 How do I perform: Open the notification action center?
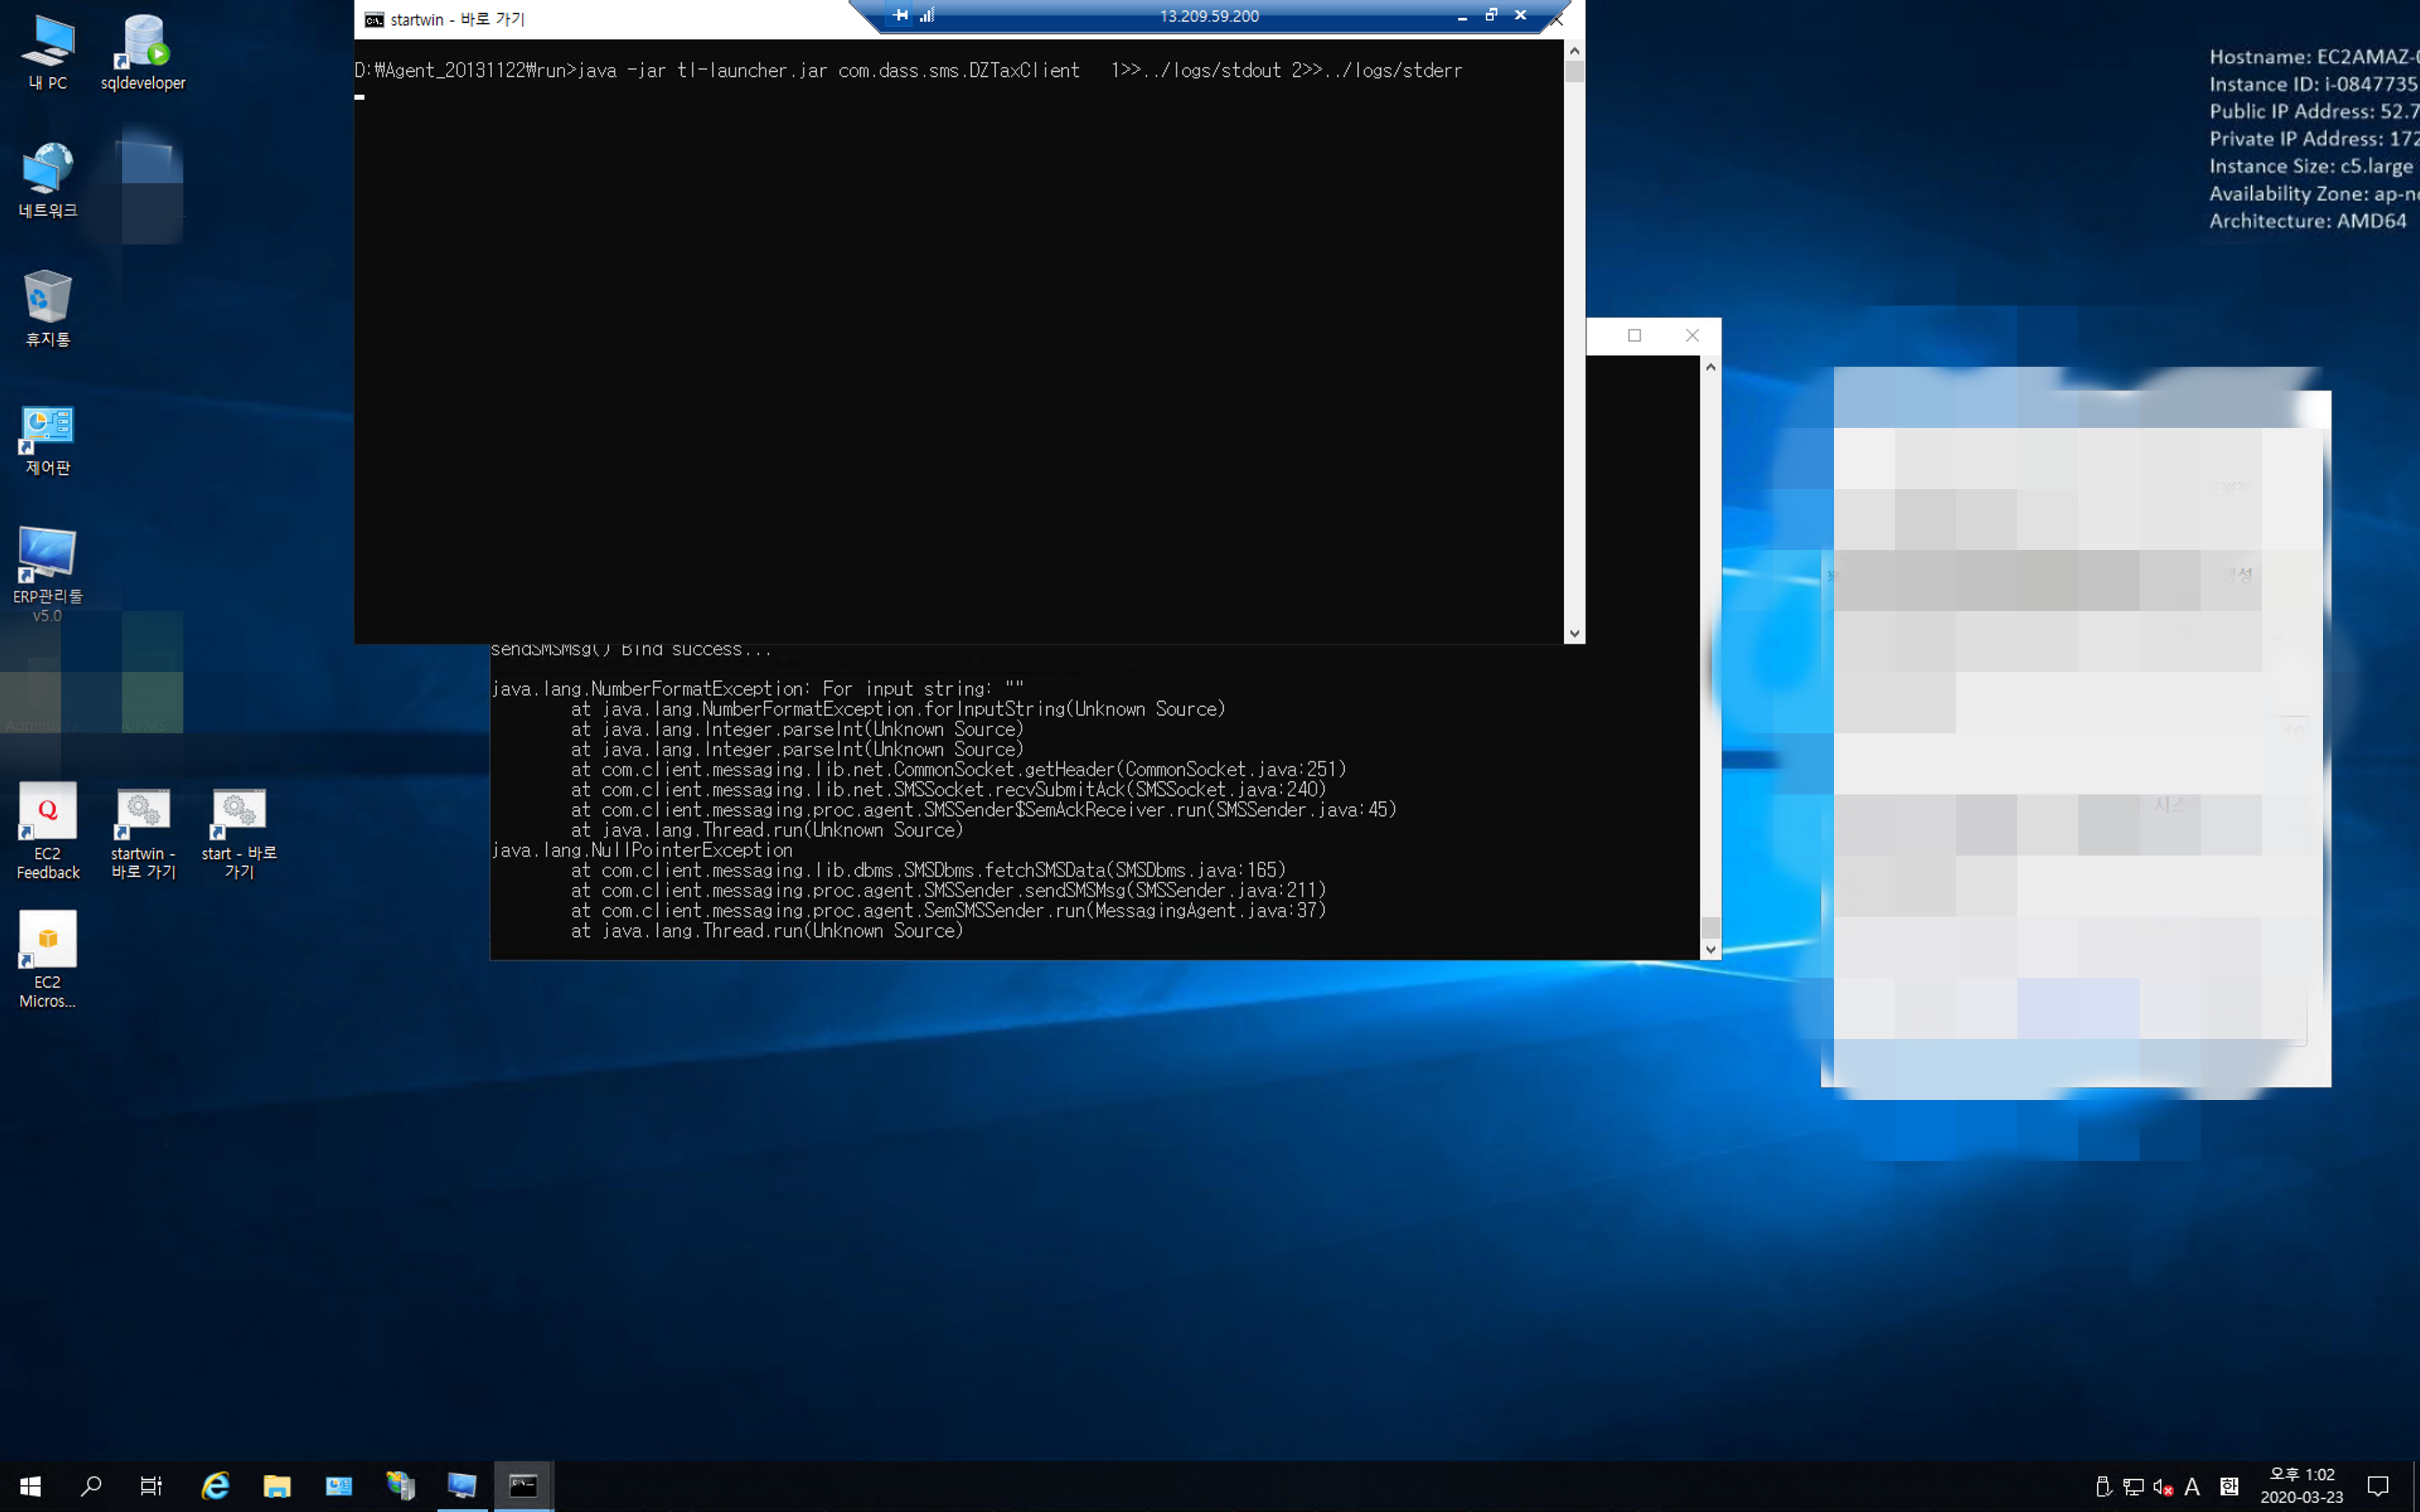(2378, 1486)
